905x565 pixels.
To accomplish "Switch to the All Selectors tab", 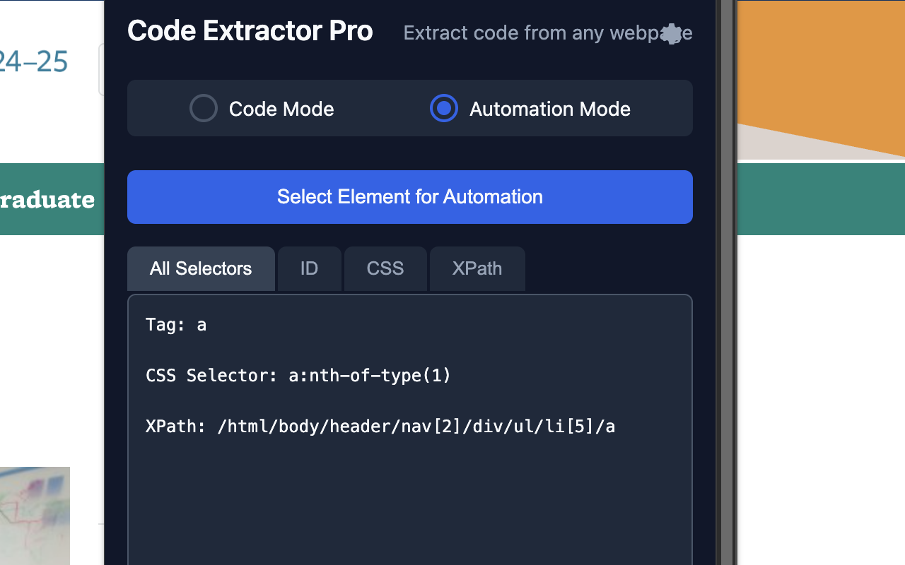I will coord(201,268).
